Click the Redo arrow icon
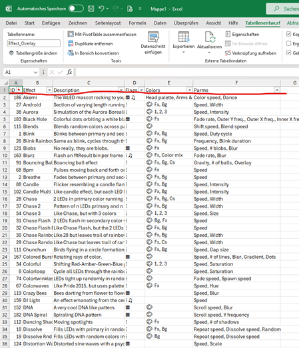The height and width of the screenshot is (348, 299). click(115, 9)
